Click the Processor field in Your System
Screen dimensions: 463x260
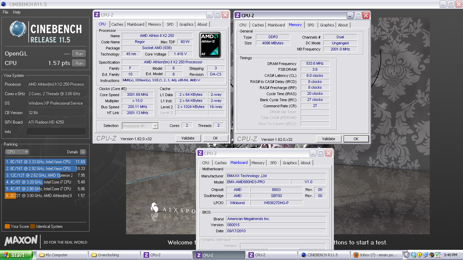(x=56, y=84)
